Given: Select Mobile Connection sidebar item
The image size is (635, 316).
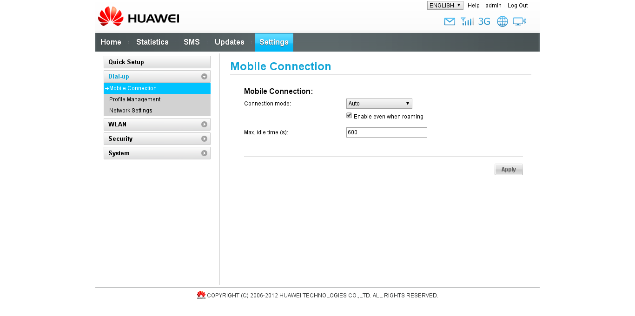Looking at the screenshot, I should [x=157, y=88].
